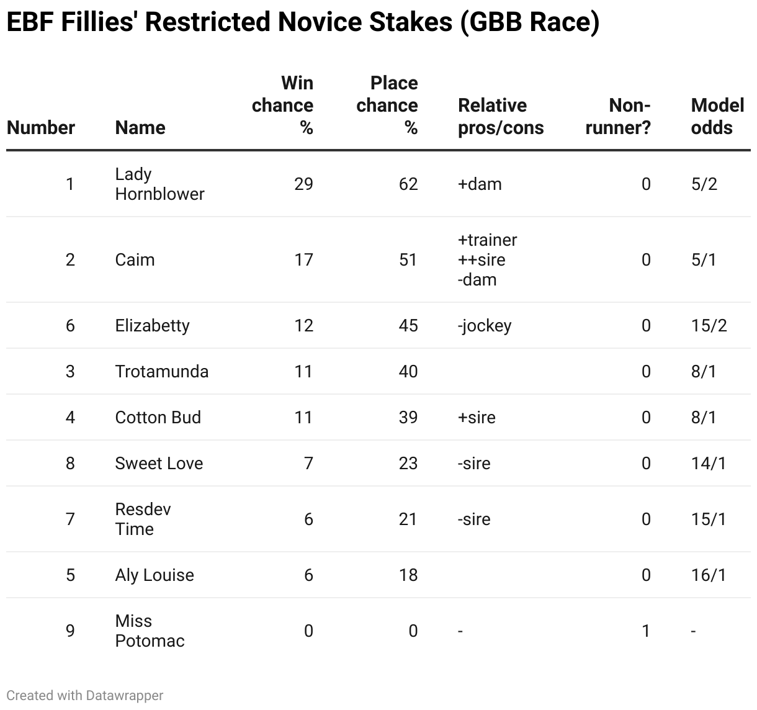The image size is (757, 710).
Task: Select the Win chance % column header
Action: (x=283, y=106)
